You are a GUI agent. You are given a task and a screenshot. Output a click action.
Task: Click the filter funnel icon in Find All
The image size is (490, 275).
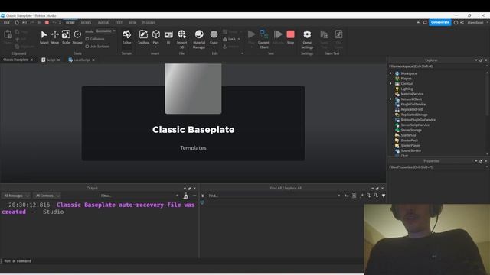[x=384, y=196]
